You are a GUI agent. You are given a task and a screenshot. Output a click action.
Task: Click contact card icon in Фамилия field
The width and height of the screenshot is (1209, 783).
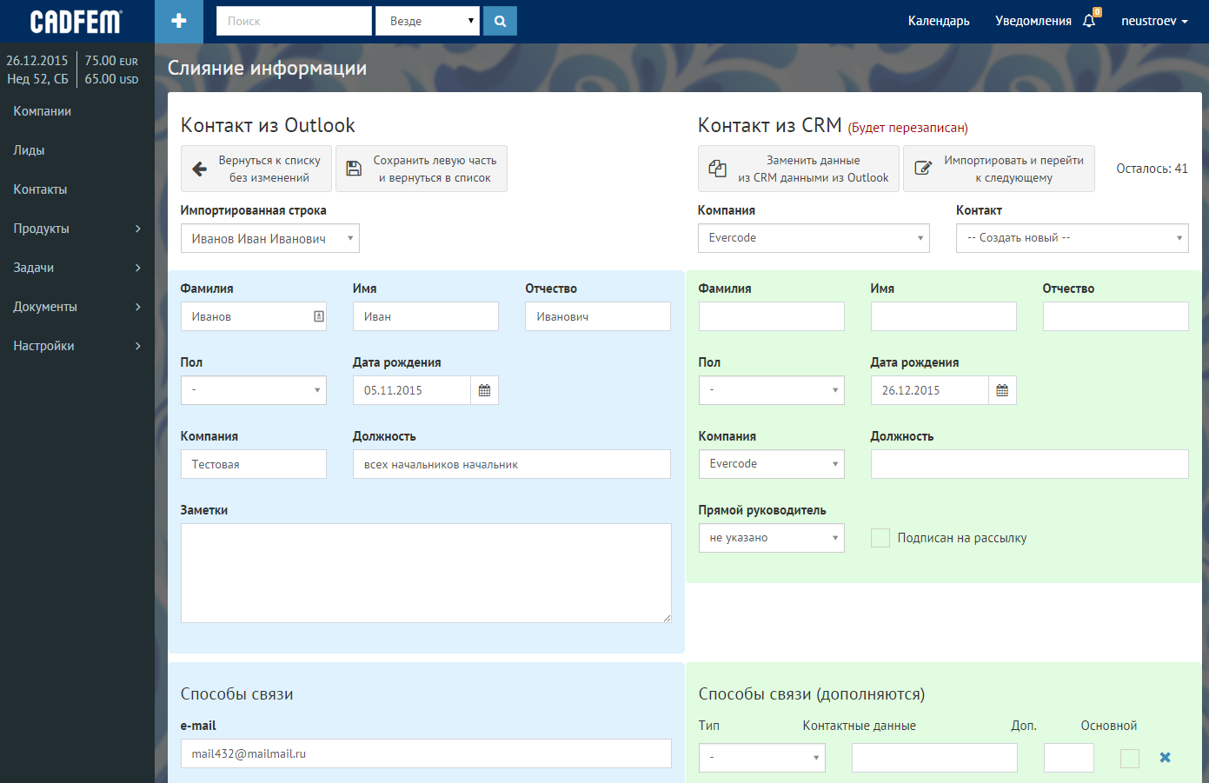coord(319,316)
